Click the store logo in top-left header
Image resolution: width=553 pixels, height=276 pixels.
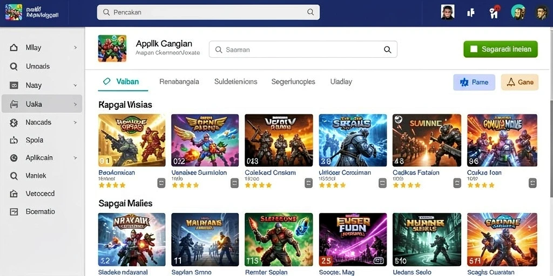(14, 12)
